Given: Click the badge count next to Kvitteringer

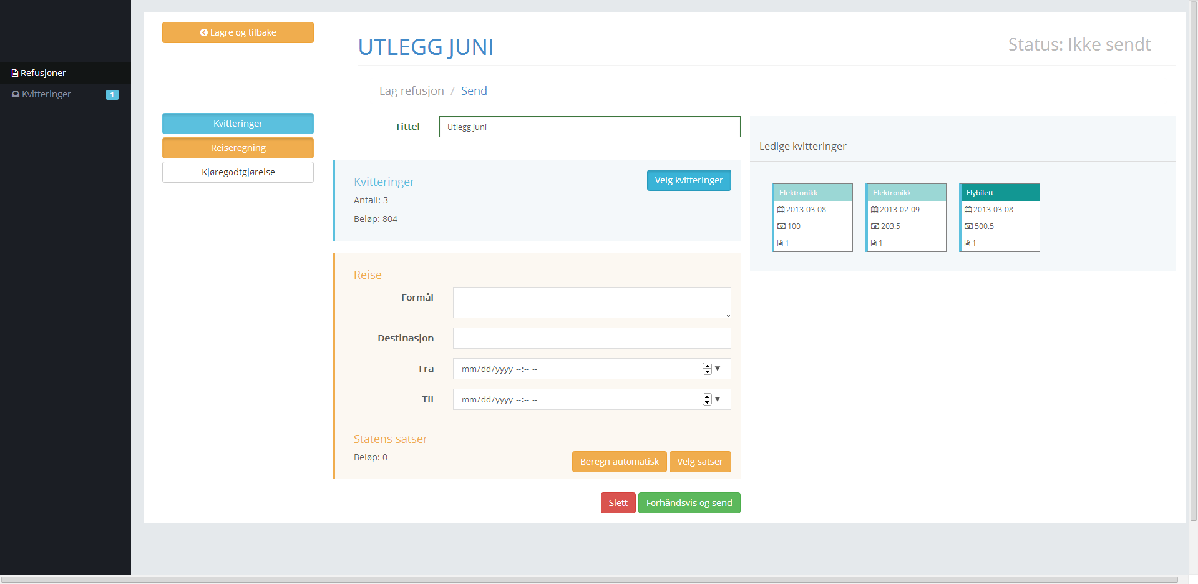Looking at the screenshot, I should click(112, 95).
